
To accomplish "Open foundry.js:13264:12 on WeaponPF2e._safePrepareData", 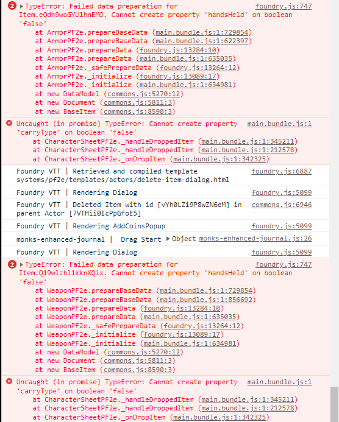I will click(202, 326).
